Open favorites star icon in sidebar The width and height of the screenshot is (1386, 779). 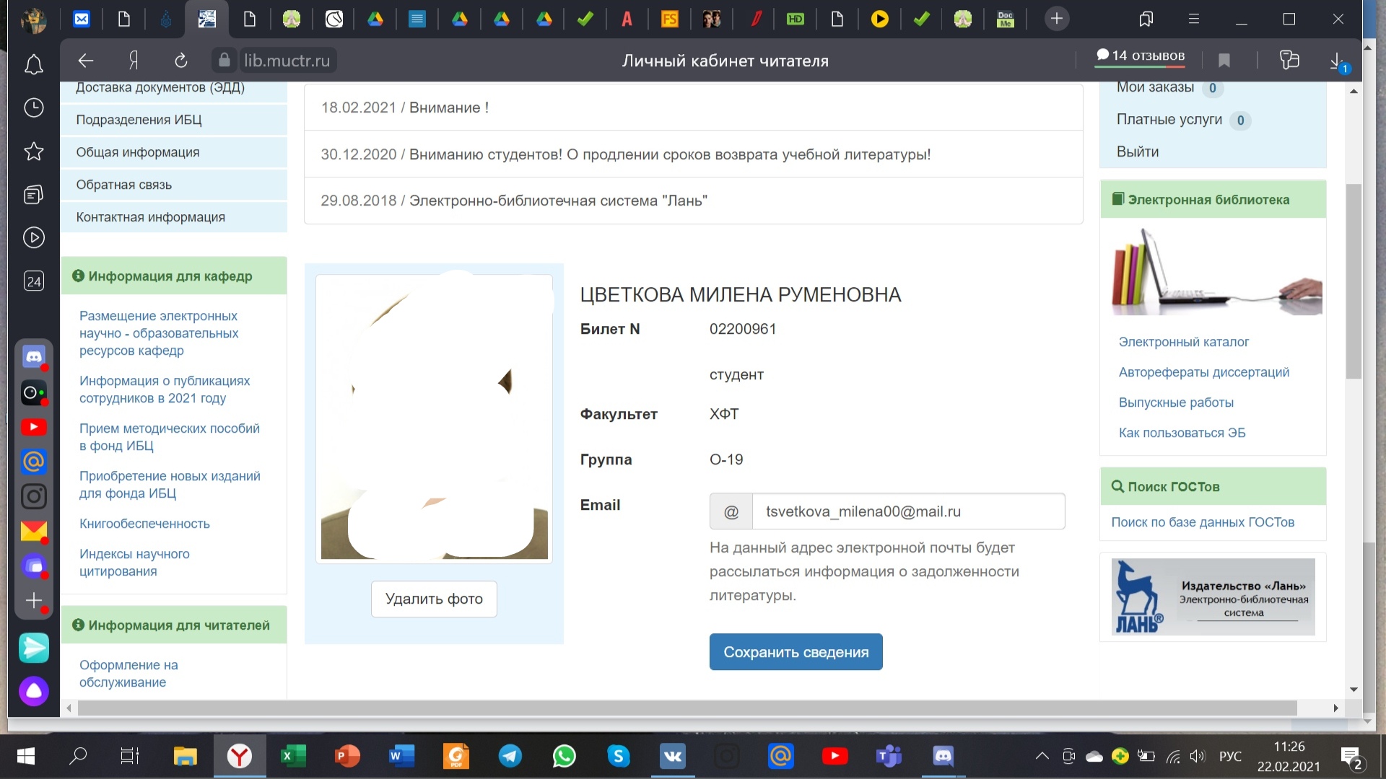click(33, 151)
